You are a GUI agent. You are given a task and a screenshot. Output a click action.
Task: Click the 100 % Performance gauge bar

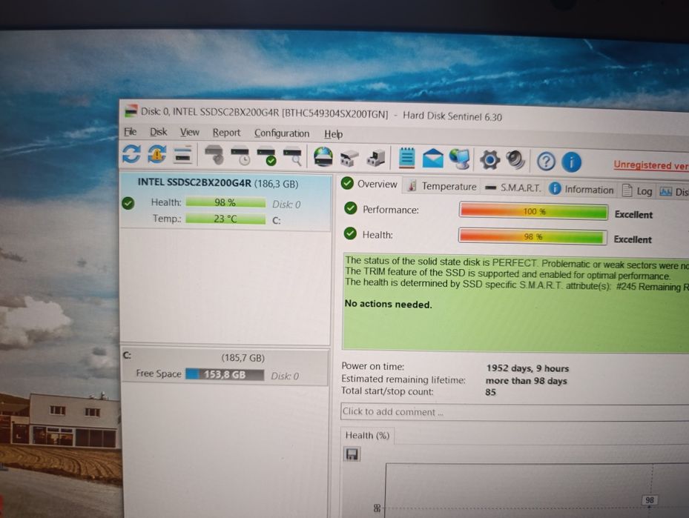(x=533, y=211)
